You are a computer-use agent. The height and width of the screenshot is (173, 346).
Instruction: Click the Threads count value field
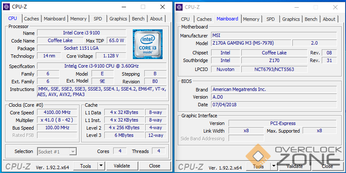coord(159,151)
